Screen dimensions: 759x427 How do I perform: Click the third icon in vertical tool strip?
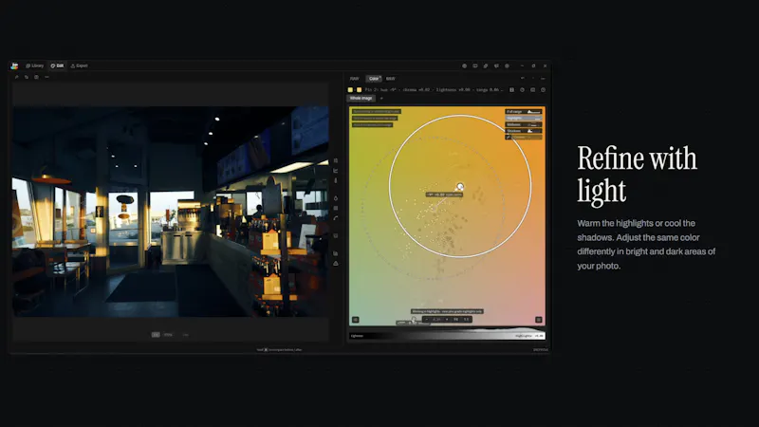[x=336, y=180]
